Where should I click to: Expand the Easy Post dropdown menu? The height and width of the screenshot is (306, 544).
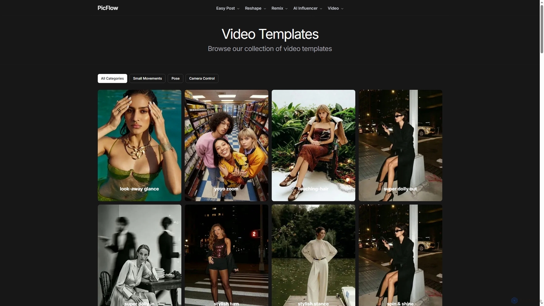pos(228,8)
